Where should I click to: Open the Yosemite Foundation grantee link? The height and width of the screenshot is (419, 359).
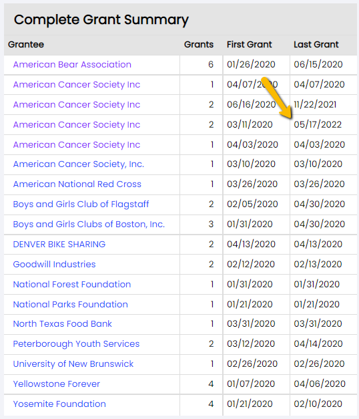pyautogui.click(x=59, y=404)
